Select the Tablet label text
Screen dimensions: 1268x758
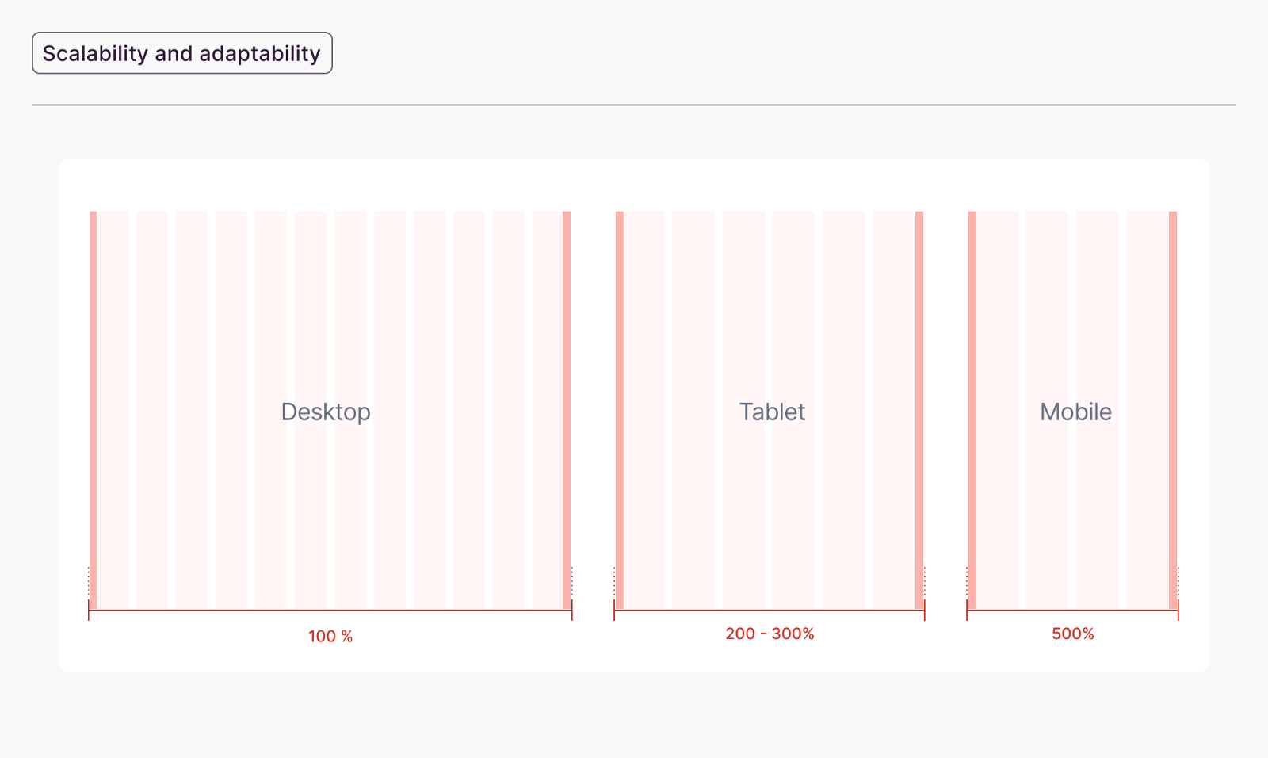pyautogui.click(x=772, y=412)
